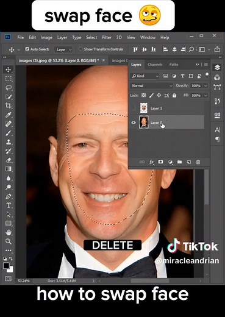
Task: Click the background white color swatch
Action: (10, 270)
